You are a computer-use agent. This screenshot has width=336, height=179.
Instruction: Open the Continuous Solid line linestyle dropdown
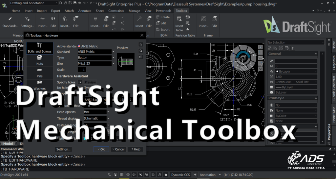296,82
